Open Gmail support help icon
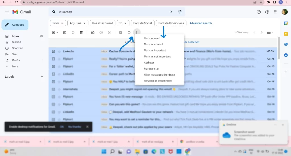The width and height of the screenshot is (291, 156). [x=259, y=12]
